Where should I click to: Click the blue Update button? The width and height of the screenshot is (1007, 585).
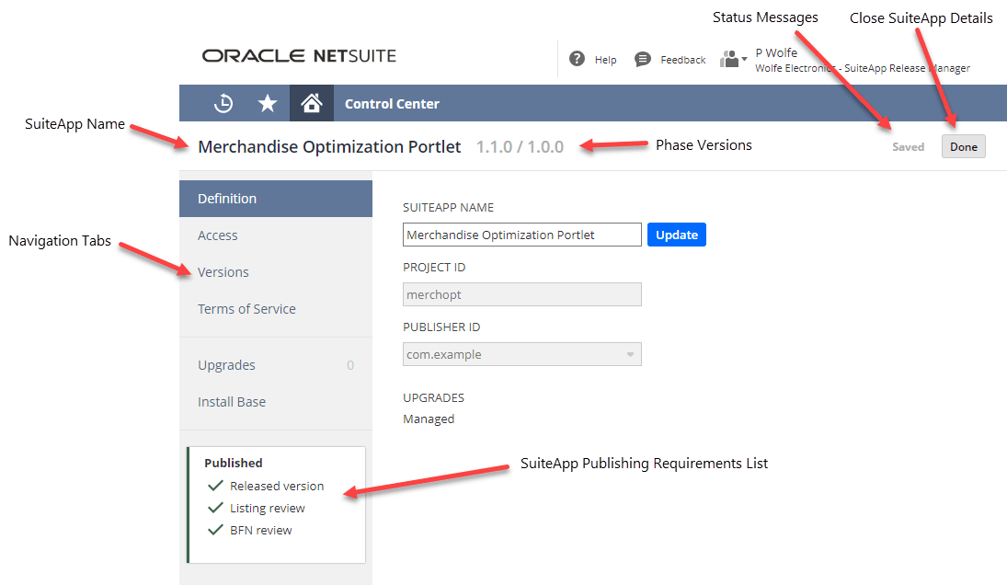(x=677, y=235)
